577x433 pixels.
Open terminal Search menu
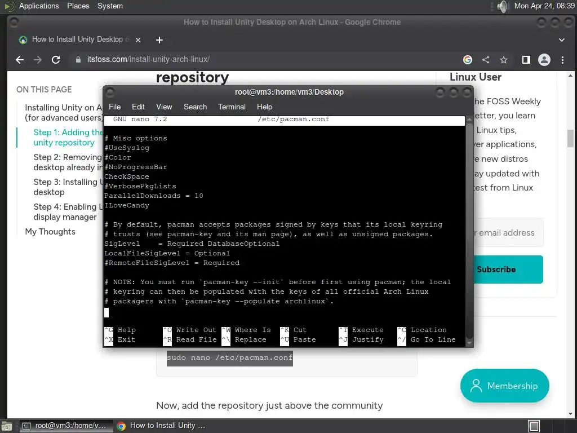tap(195, 107)
